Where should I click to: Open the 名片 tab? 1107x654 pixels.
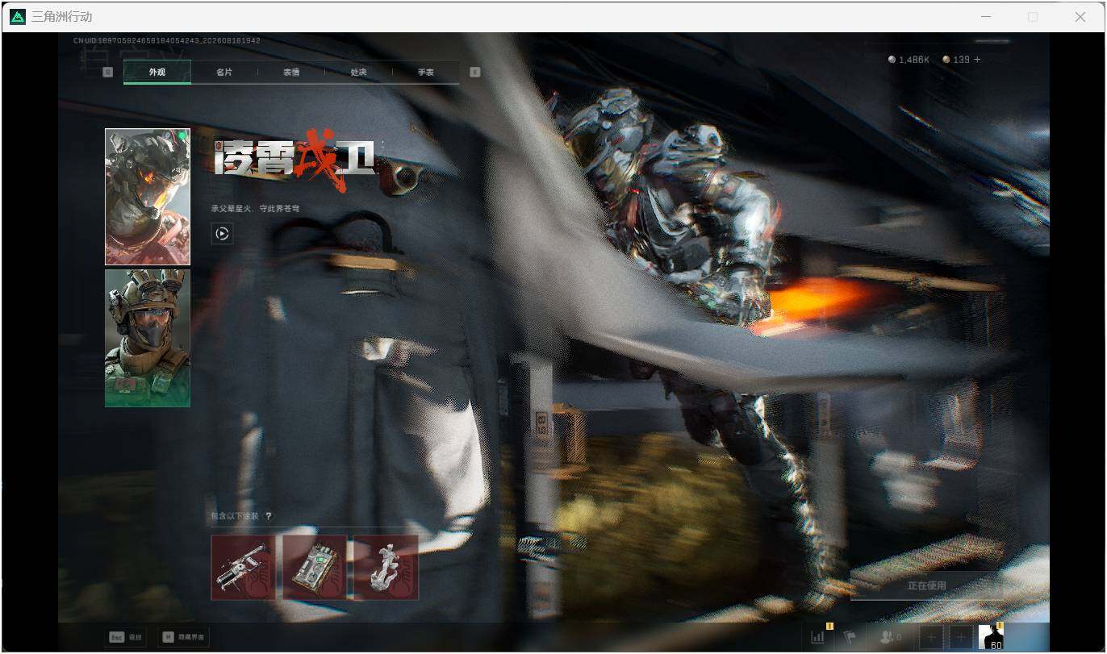click(224, 72)
